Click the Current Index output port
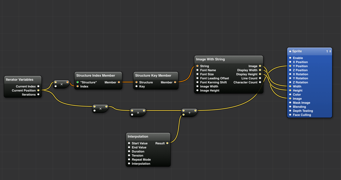Screen dimensions: 341x180 (38, 86)
